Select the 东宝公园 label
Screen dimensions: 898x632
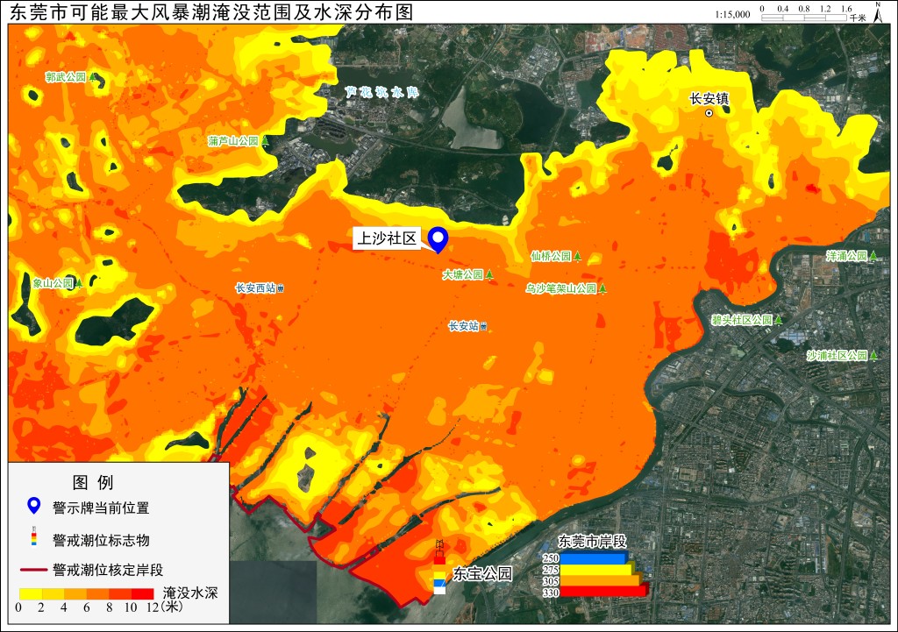[x=482, y=573]
